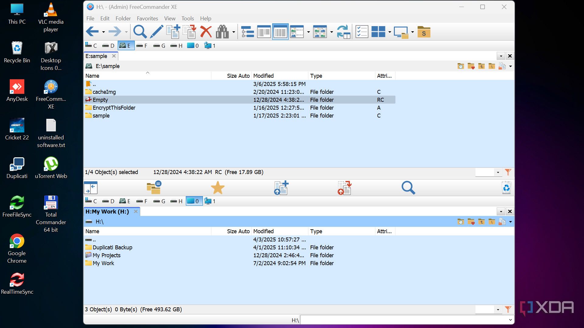Viewport: 584px width, 328px height.
Task: Switch to details view mode icon
Action: (x=280, y=32)
